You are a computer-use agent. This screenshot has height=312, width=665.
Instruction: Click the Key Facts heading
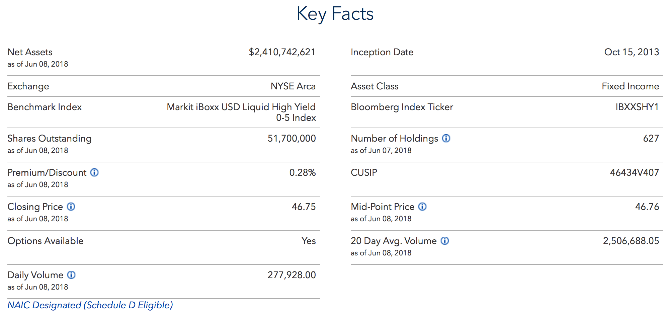pyautogui.click(x=335, y=14)
